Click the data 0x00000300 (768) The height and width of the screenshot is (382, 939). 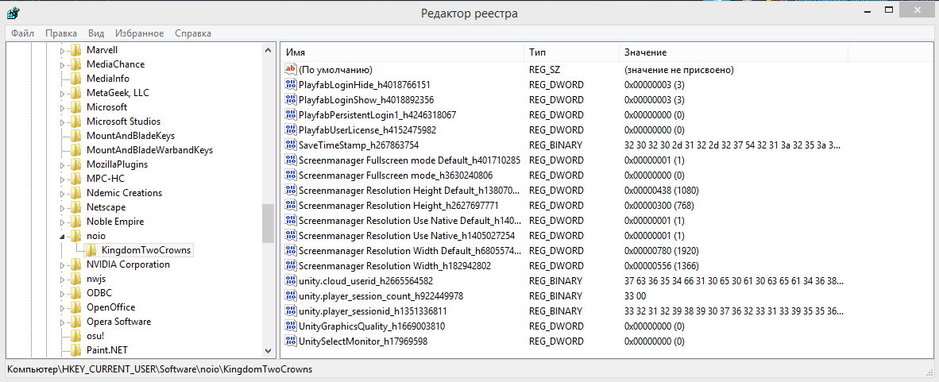tap(659, 206)
